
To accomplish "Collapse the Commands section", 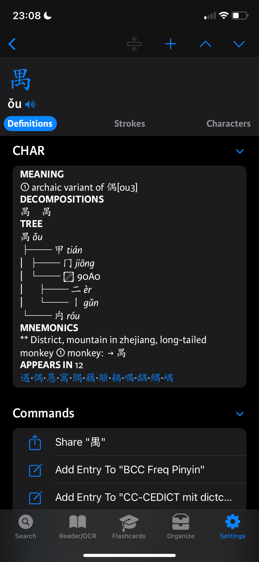I will (240, 414).
